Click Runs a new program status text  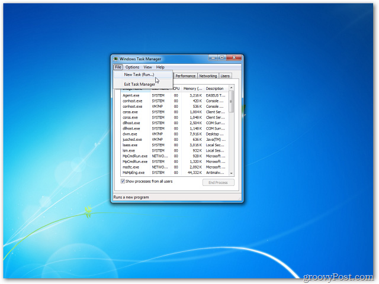pos(131,197)
